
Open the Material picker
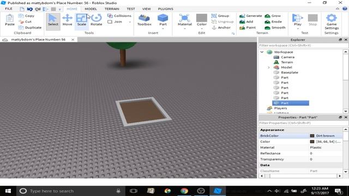(x=185, y=20)
